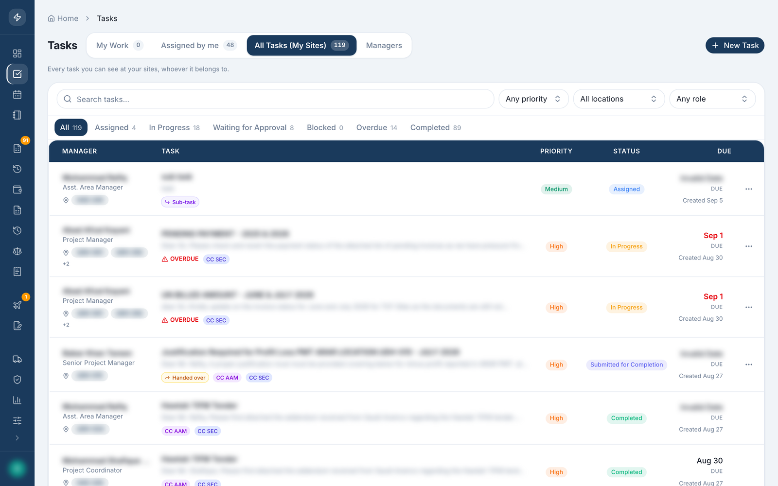Screen dimensions: 778x486
Task: Click the Aug 30 due date
Action: [709, 461]
